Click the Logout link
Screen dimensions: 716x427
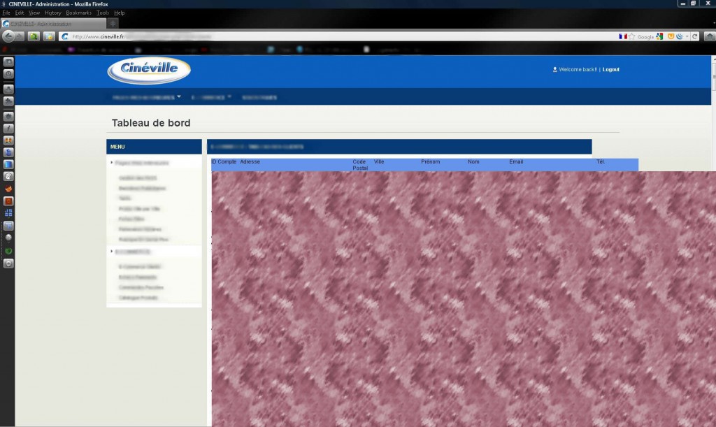(x=610, y=69)
